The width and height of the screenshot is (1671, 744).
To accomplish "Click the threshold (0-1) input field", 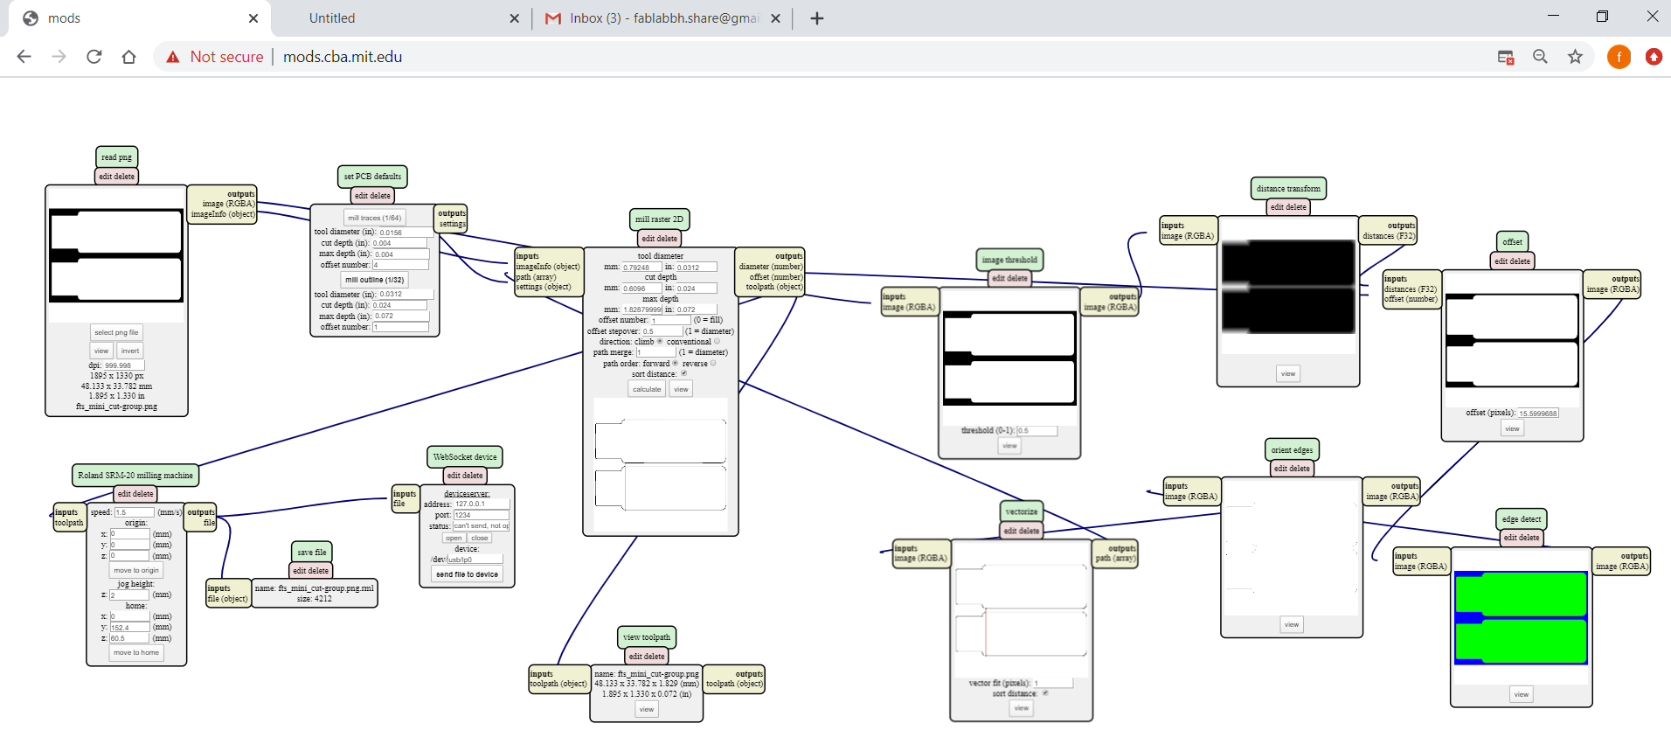I will (x=1037, y=431).
